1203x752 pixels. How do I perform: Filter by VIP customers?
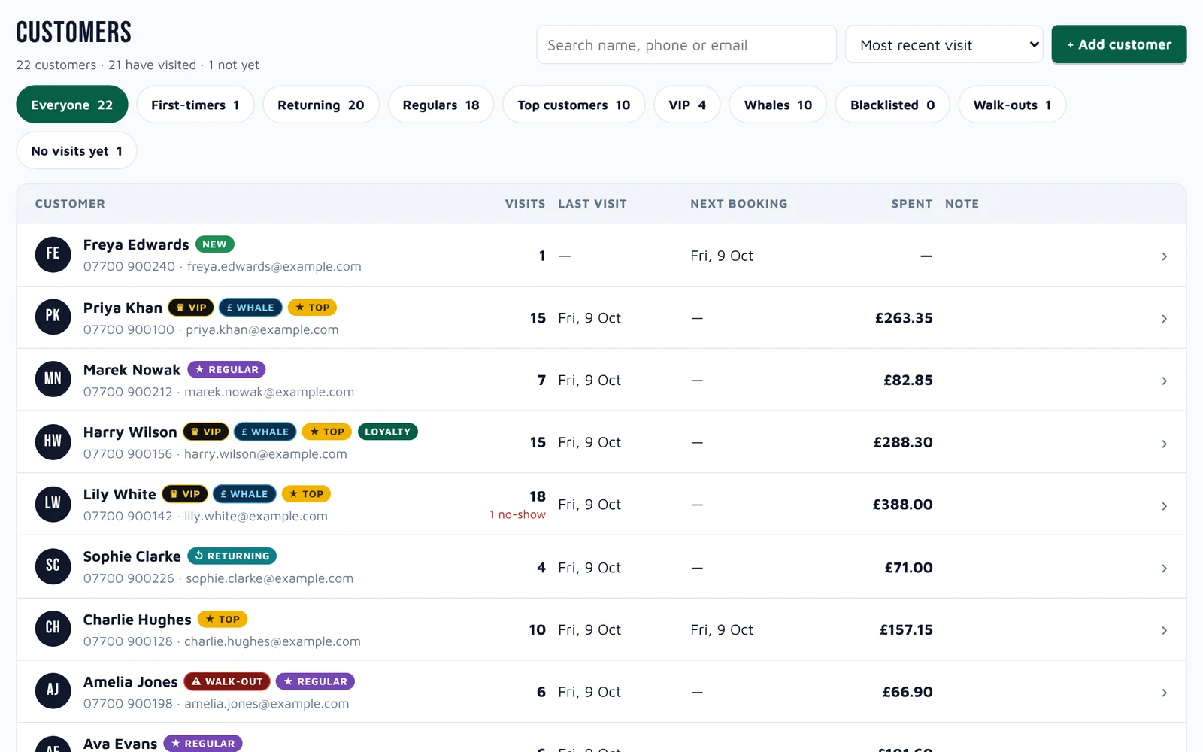[687, 105]
